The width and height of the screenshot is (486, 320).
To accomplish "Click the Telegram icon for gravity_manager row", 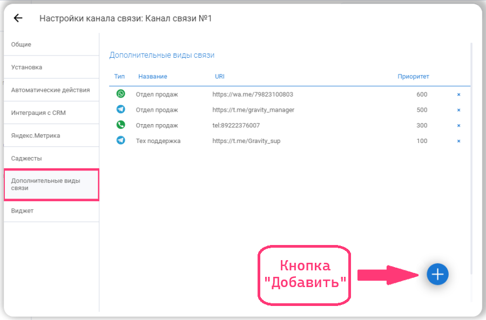I will pos(120,110).
